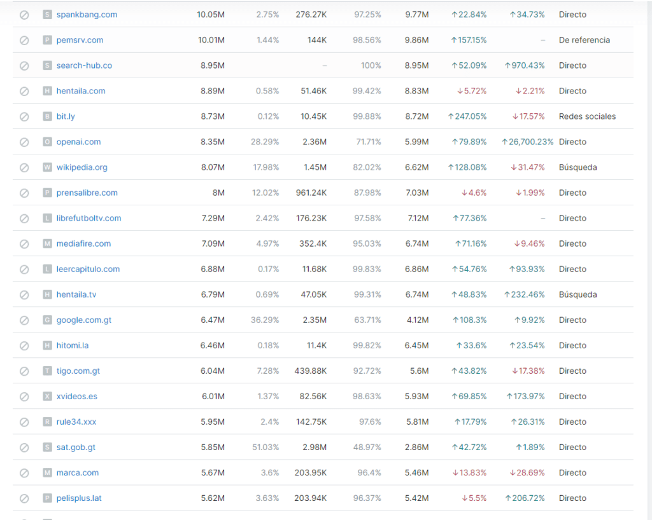Open the sat.gob.gt domain link
The height and width of the screenshot is (520, 652).
(x=76, y=448)
